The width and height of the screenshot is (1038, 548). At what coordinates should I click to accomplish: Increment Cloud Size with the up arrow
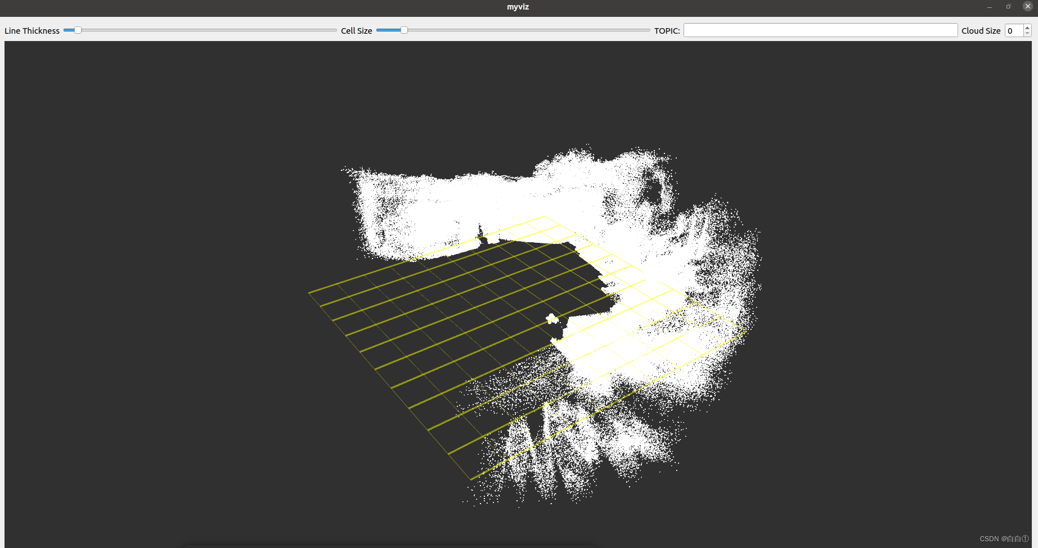(x=1028, y=27)
